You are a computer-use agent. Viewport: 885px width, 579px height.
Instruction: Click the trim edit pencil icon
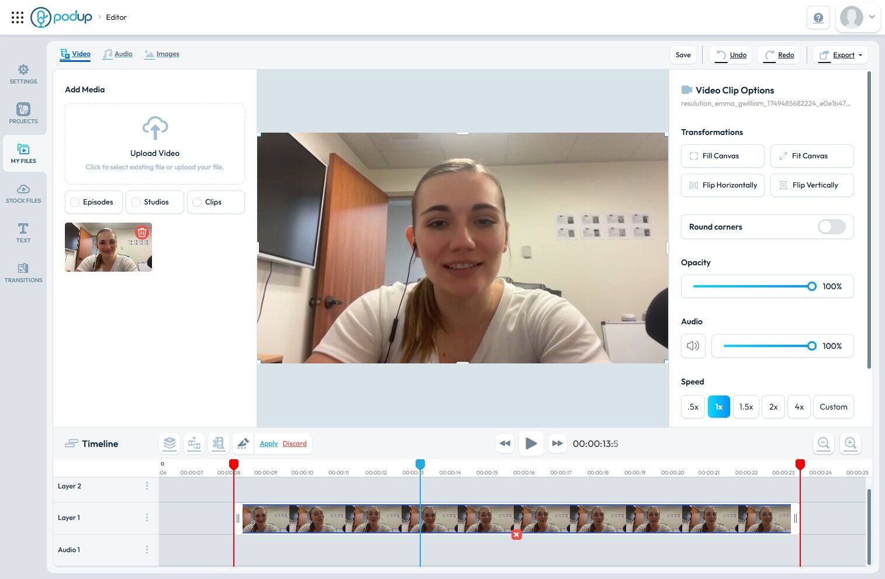pyautogui.click(x=243, y=443)
